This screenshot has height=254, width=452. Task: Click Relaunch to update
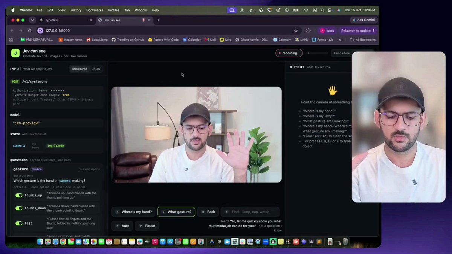(356, 30)
